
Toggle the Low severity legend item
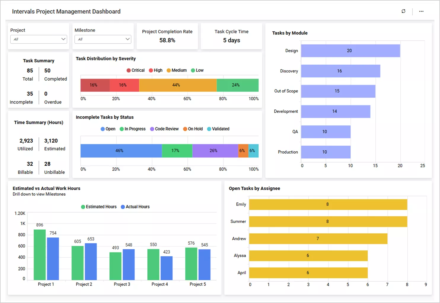click(197, 70)
